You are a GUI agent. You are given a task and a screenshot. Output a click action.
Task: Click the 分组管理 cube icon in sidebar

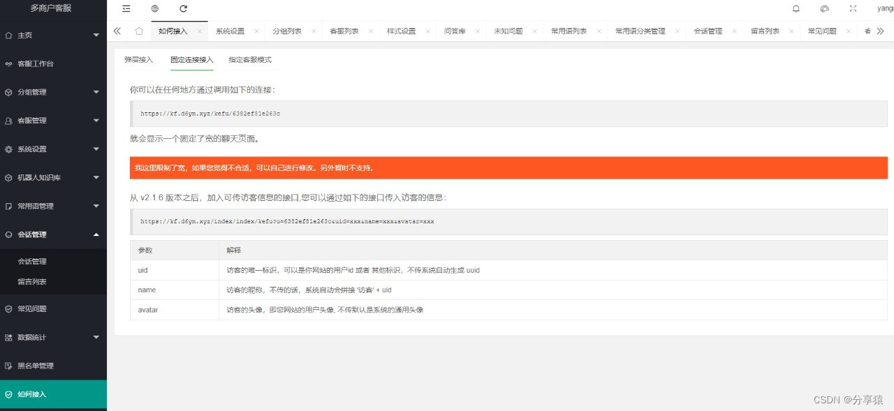(8, 92)
